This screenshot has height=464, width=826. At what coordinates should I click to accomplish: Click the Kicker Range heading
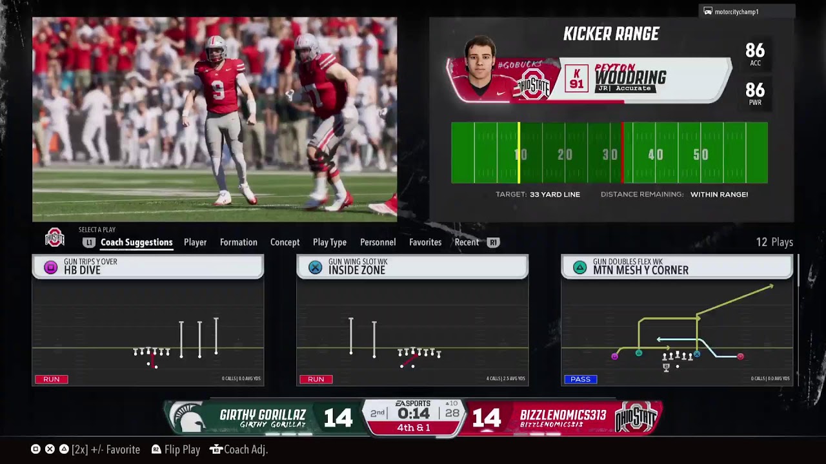pyautogui.click(x=611, y=34)
